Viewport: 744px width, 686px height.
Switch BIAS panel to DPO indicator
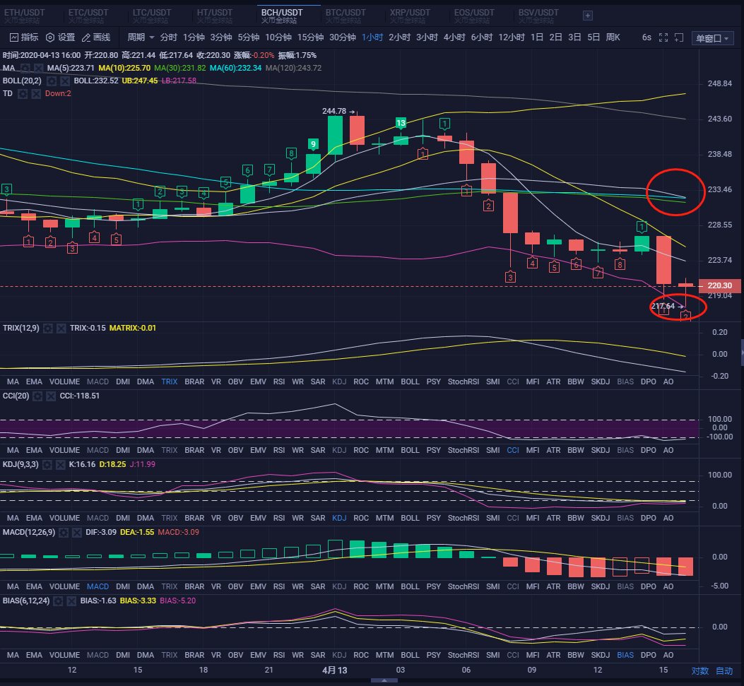point(648,655)
